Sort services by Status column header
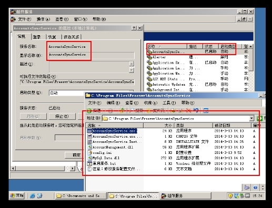 [x=210, y=46]
